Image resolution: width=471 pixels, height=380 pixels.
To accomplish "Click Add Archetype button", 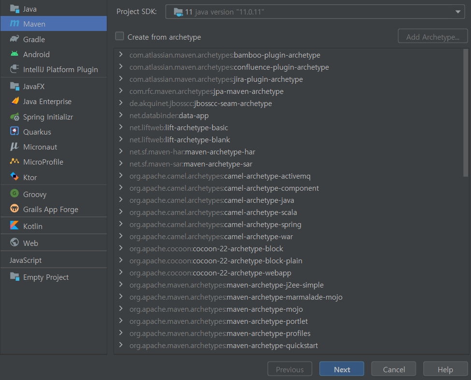I will pyautogui.click(x=433, y=36).
